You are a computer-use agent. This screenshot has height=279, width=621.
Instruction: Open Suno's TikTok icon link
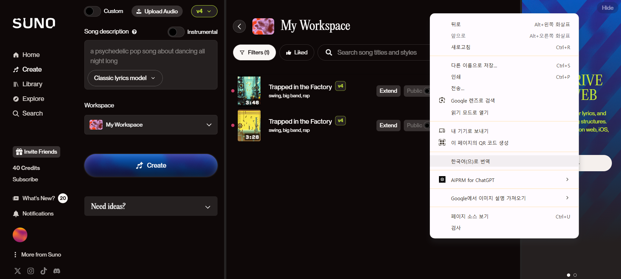tap(44, 271)
